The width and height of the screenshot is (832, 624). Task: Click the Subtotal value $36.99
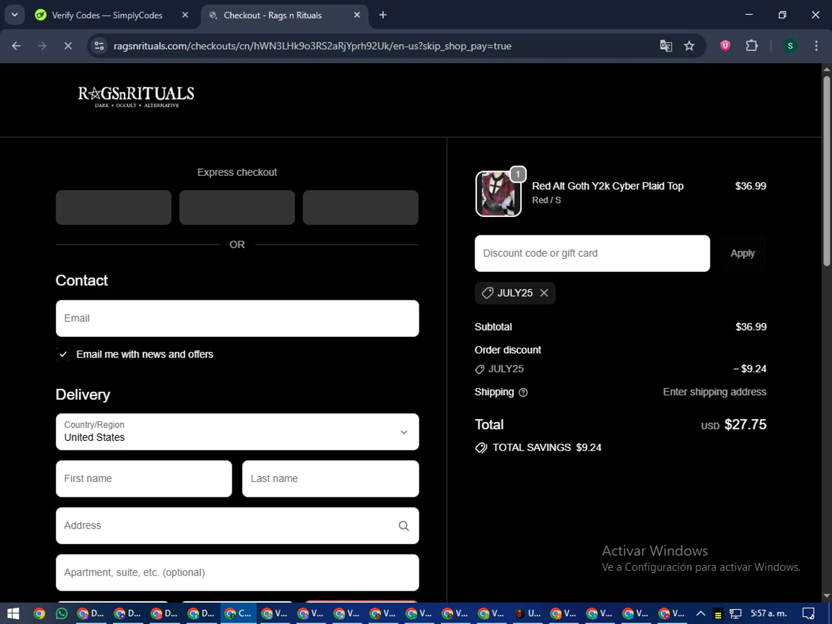(751, 327)
